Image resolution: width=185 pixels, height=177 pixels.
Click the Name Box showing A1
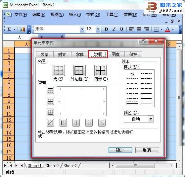point(21,38)
